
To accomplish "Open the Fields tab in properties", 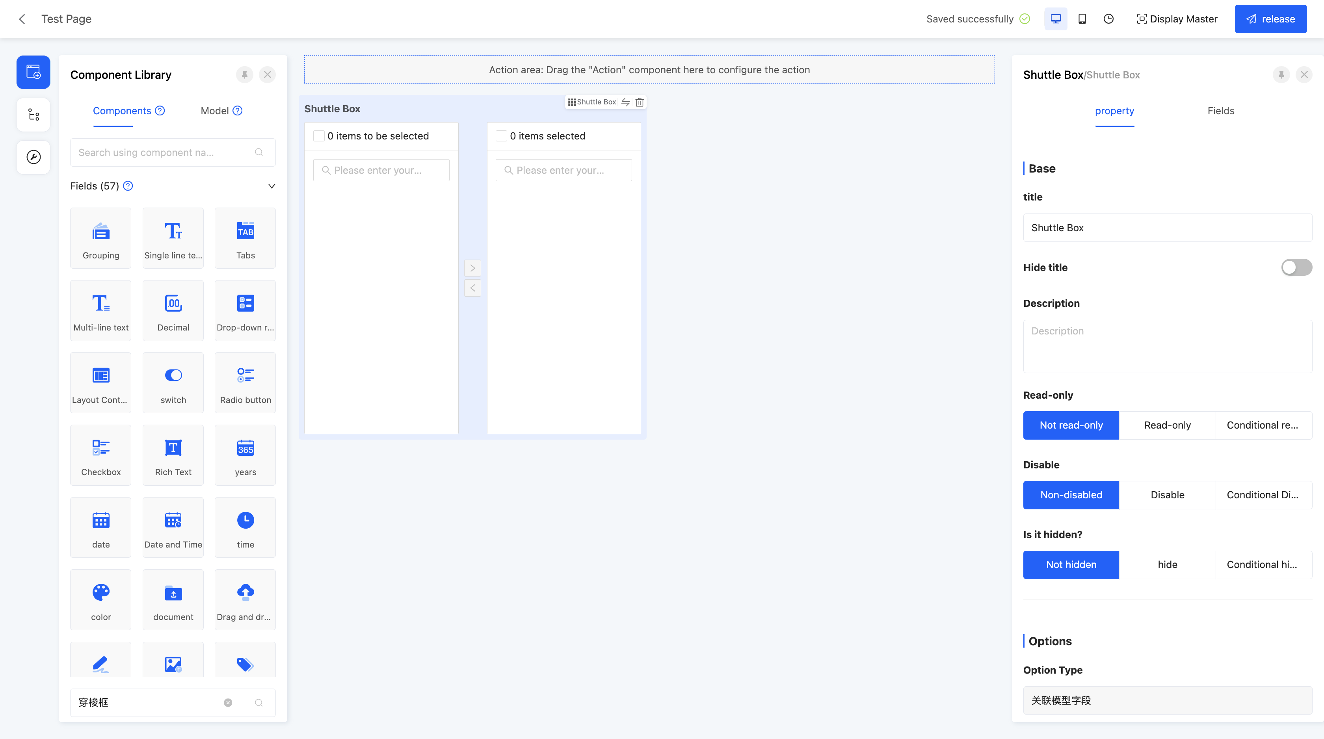I will [x=1220, y=111].
